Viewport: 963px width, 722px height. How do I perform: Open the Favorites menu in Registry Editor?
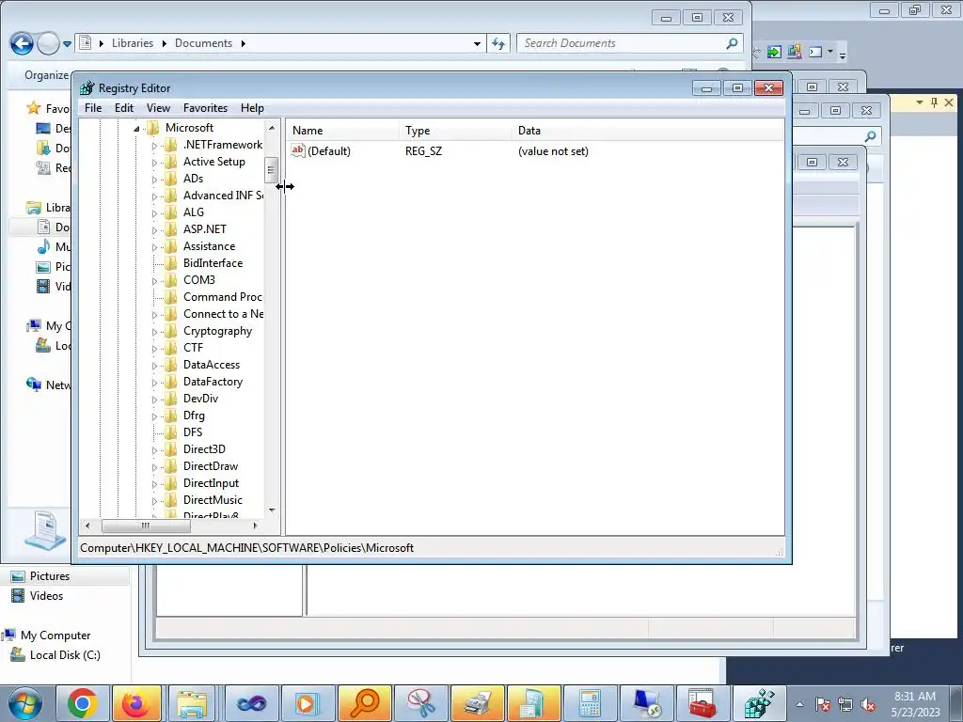click(205, 108)
